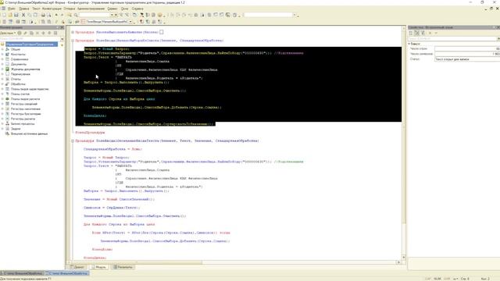Collapse the ПолеВвода1ОкончаниеВводаТекста procedure block

point(73,140)
